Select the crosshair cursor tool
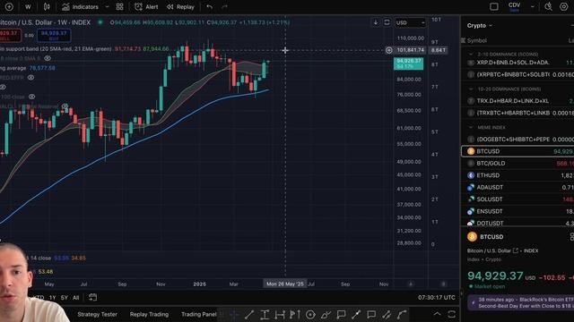This screenshot has width=574, height=322. tap(234, 314)
